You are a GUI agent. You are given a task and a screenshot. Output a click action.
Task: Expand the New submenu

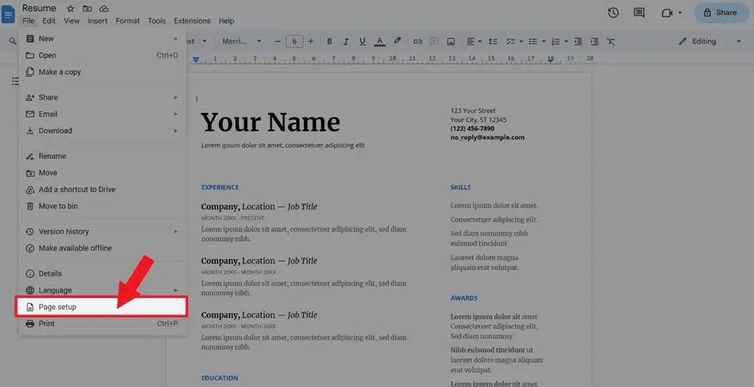103,38
